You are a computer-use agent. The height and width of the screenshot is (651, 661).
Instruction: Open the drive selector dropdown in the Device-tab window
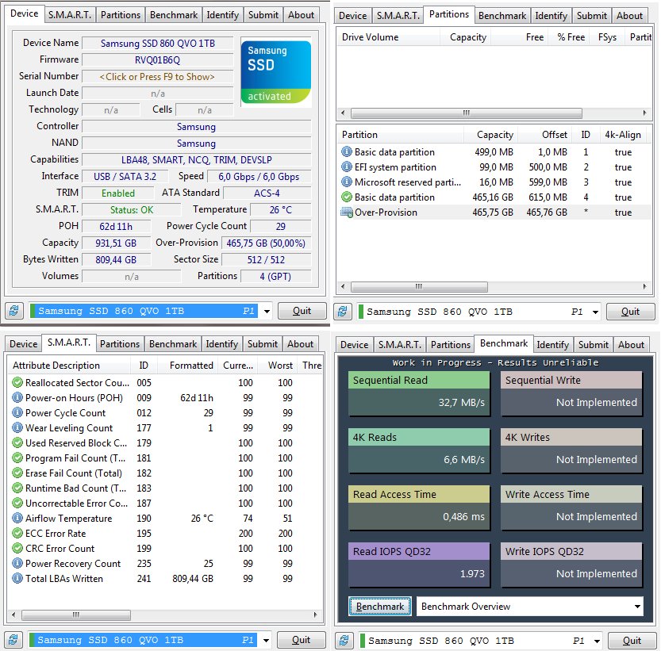point(267,312)
